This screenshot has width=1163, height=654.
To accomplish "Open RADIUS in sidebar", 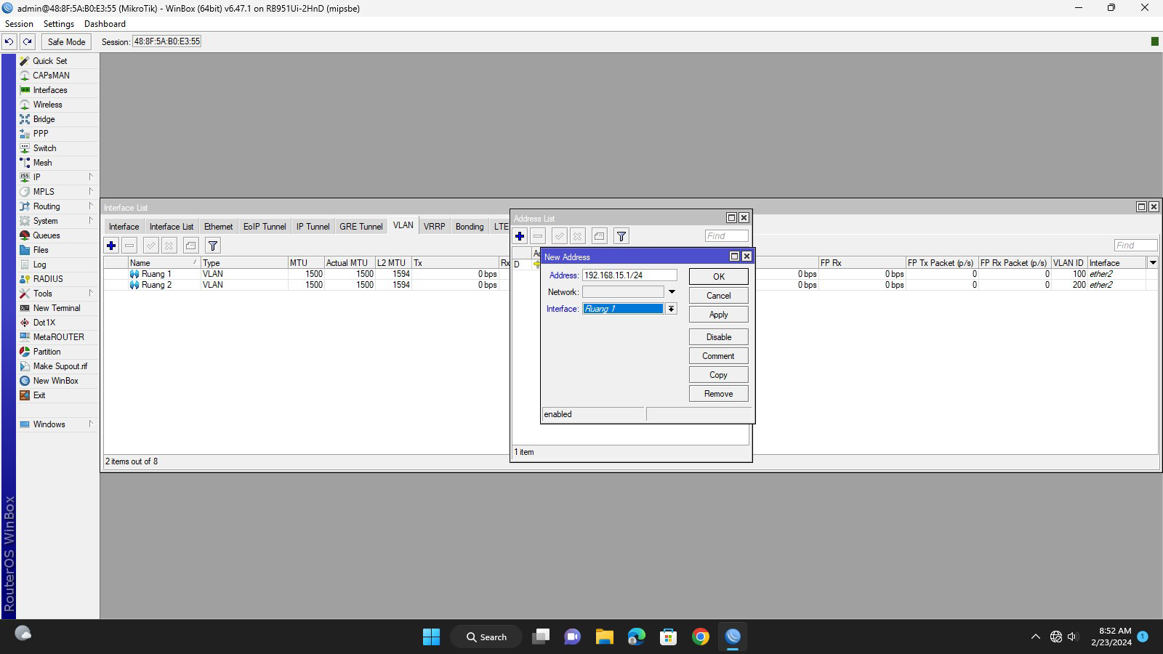I will 48,279.
